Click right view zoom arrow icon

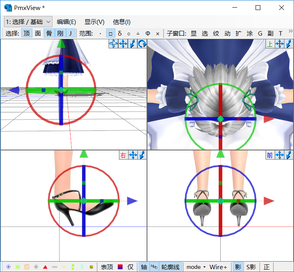coord(142,155)
